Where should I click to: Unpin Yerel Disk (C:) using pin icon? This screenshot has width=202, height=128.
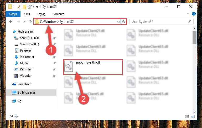[54, 38]
